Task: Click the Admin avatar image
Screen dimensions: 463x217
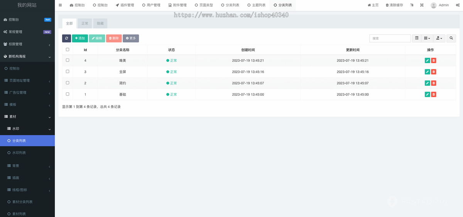Action: click(434, 5)
